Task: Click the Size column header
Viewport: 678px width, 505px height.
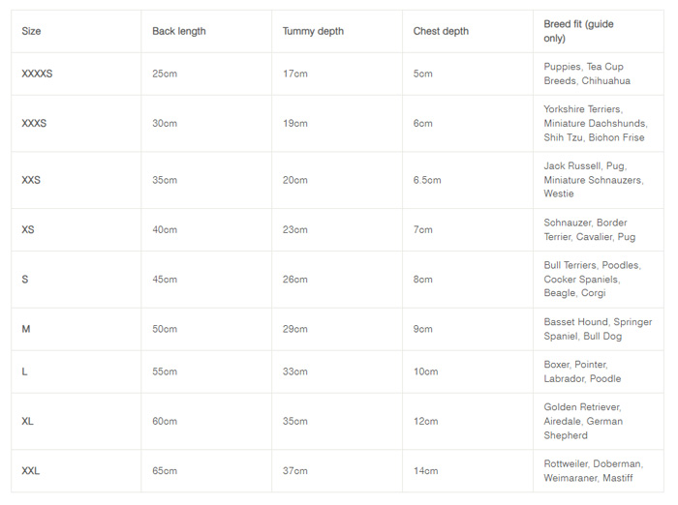Action: (31, 31)
